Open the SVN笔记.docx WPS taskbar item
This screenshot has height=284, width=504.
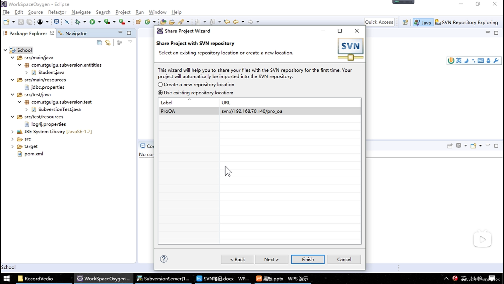[223, 278]
